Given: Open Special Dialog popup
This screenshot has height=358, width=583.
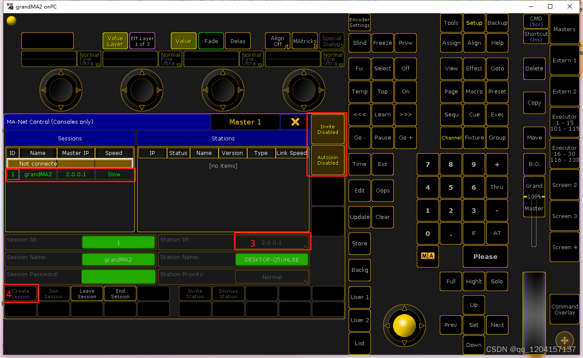Looking at the screenshot, I should pyautogui.click(x=332, y=41).
